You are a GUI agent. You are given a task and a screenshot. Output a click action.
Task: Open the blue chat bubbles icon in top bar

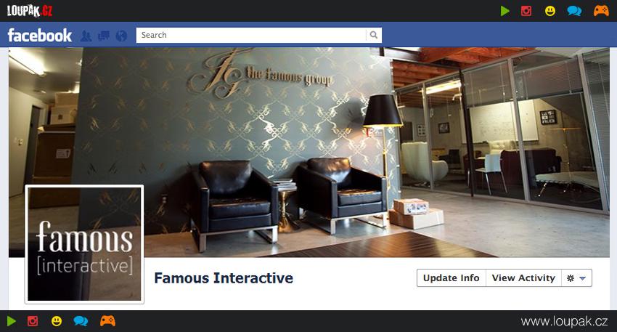574,11
